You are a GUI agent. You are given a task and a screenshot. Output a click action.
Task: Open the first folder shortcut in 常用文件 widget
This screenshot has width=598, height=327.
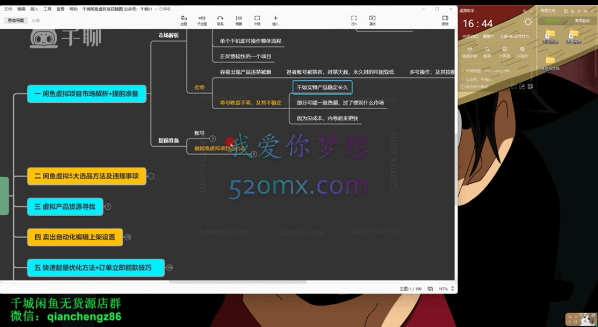(x=550, y=36)
